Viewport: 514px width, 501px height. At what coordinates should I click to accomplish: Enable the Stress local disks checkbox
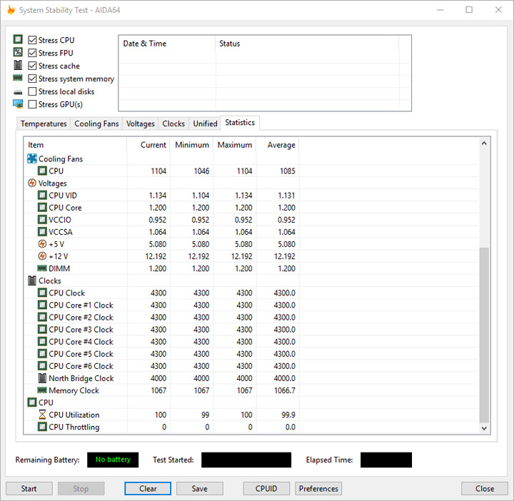click(x=32, y=91)
